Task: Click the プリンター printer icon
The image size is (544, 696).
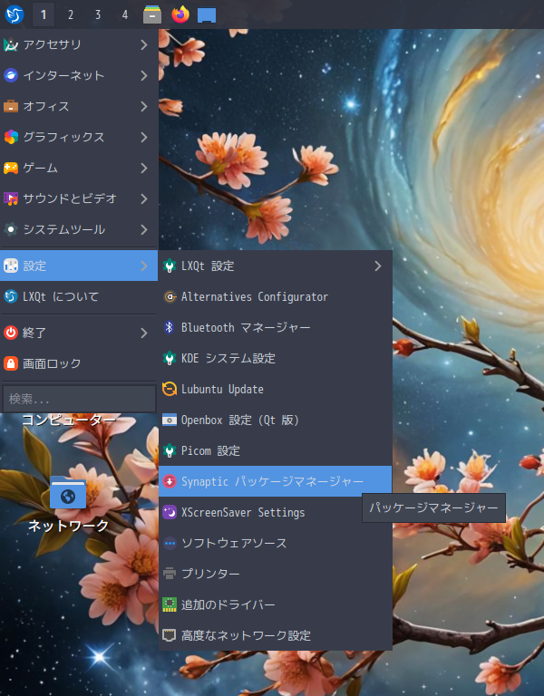Action: coord(170,574)
